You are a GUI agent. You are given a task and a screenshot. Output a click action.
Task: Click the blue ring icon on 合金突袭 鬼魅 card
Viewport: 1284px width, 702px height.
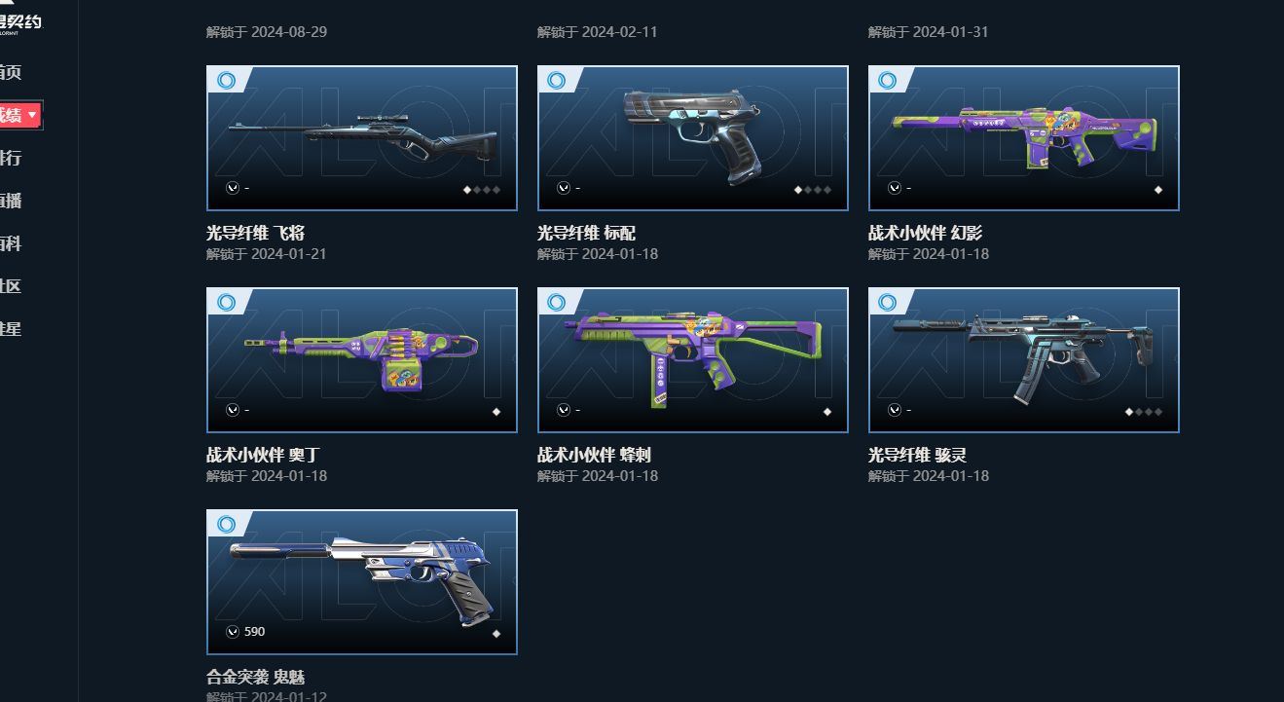pyautogui.click(x=226, y=524)
